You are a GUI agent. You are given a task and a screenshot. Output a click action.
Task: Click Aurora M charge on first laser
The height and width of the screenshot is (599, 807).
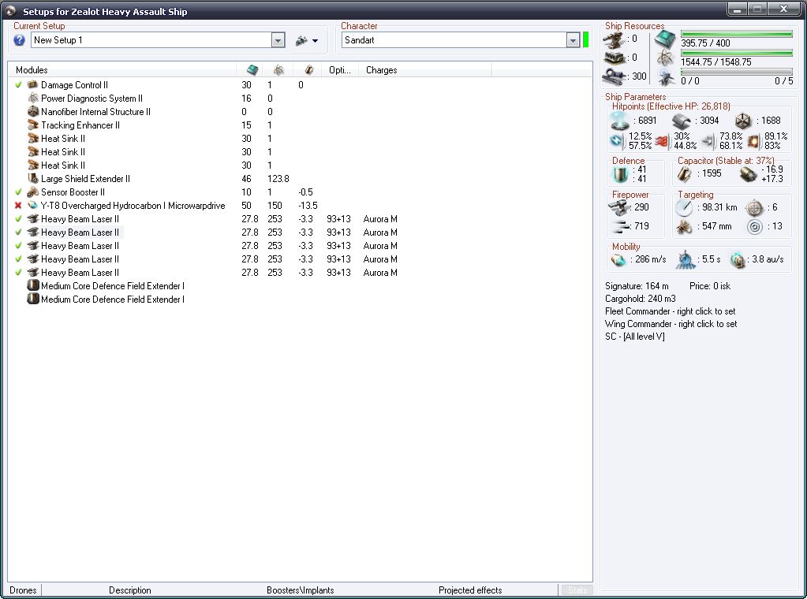pyautogui.click(x=379, y=219)
